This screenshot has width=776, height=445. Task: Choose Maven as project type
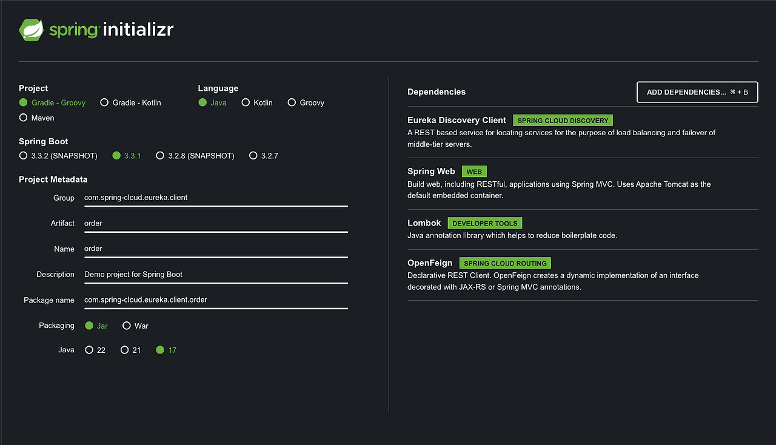click(37, 118)
